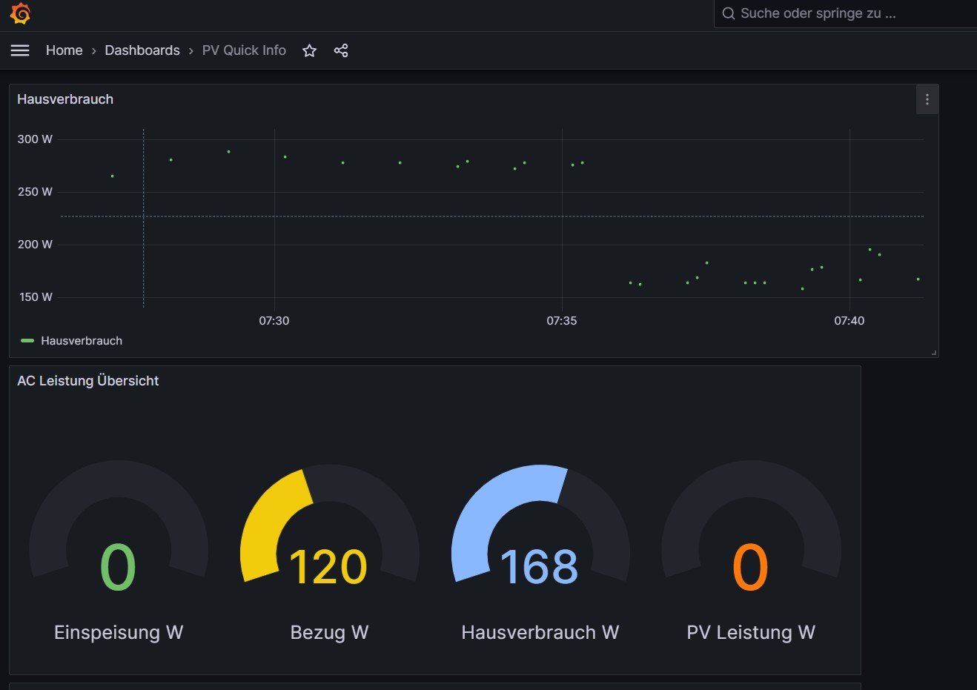Click the orange PV Leistung gauge value

click(x=750, y=567)
